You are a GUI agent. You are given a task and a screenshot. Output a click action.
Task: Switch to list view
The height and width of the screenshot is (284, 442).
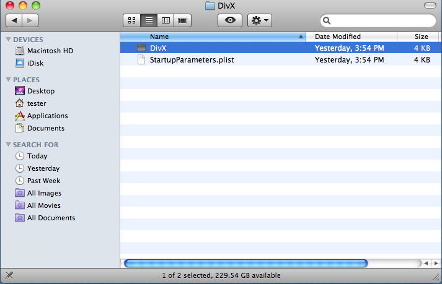coord(149,20)
